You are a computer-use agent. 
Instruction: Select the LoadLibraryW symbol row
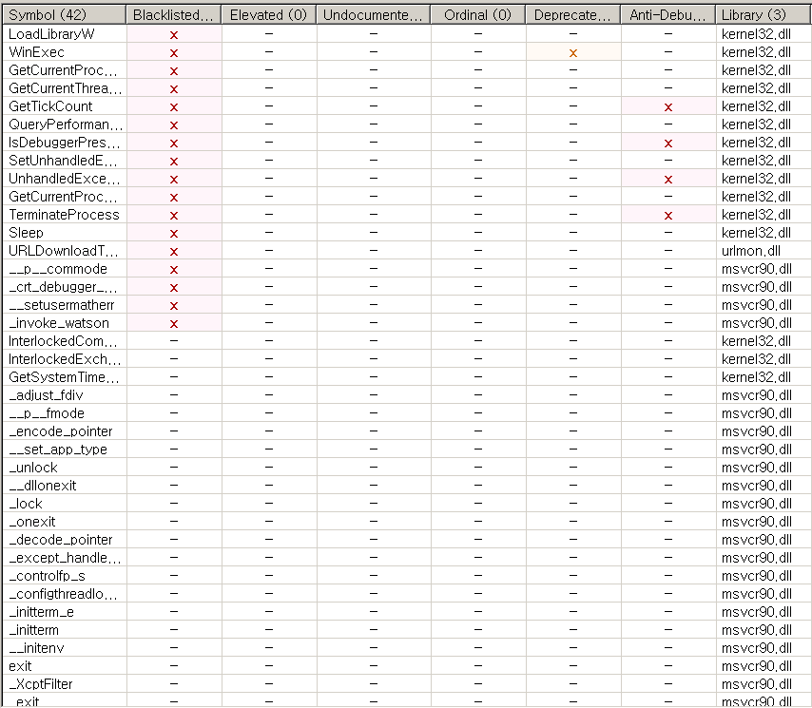click(x=51, y=34)
